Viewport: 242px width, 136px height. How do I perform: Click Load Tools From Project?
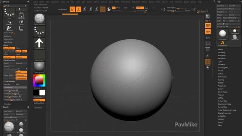click(228, 9)
